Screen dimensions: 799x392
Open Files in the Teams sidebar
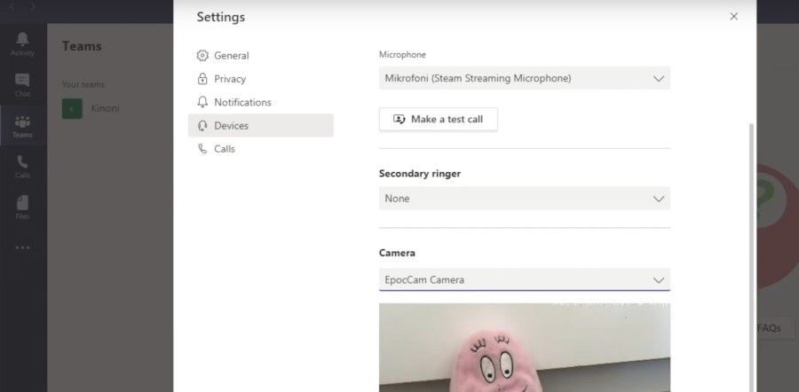pos(22,208)
